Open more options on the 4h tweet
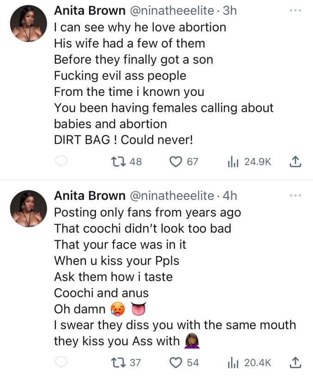313x380 pixels. (x=295, y=196)
